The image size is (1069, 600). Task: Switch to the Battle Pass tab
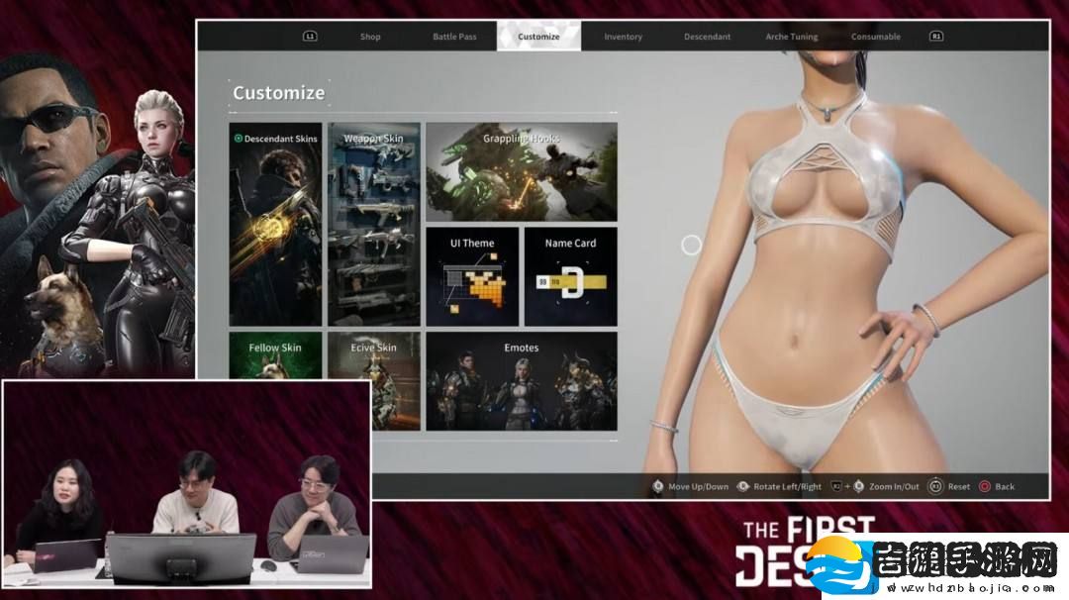pos(454,37)
